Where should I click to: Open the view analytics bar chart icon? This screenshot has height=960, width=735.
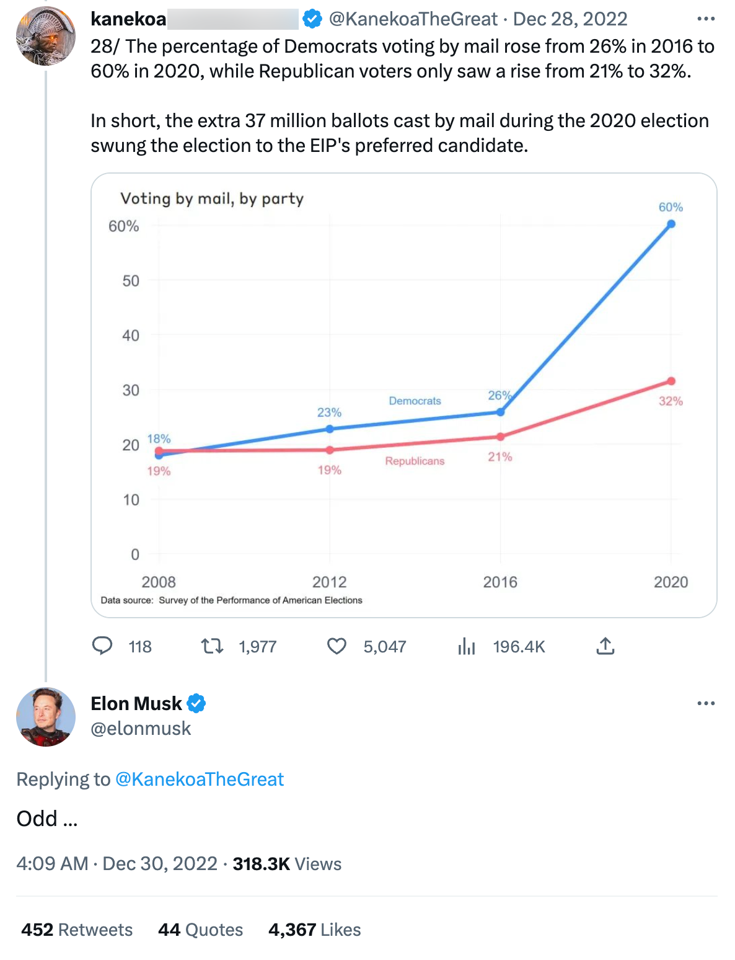pyautogui.click(x=466, y=647)
